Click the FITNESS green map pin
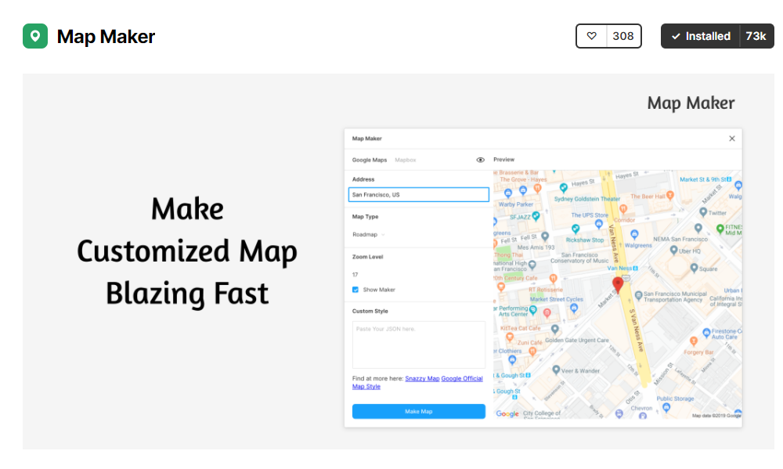 click(720, 229)
